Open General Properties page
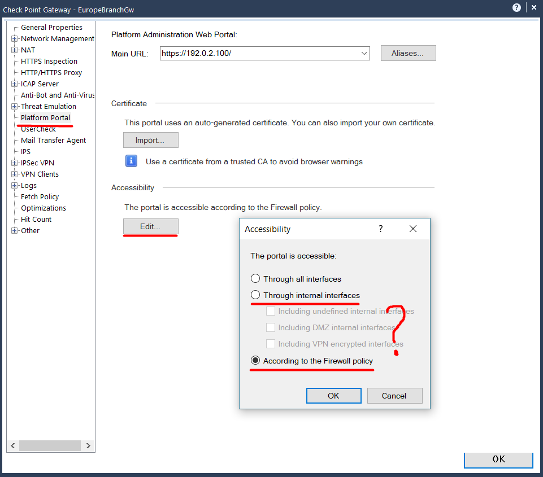 click(x=51, y=27)
